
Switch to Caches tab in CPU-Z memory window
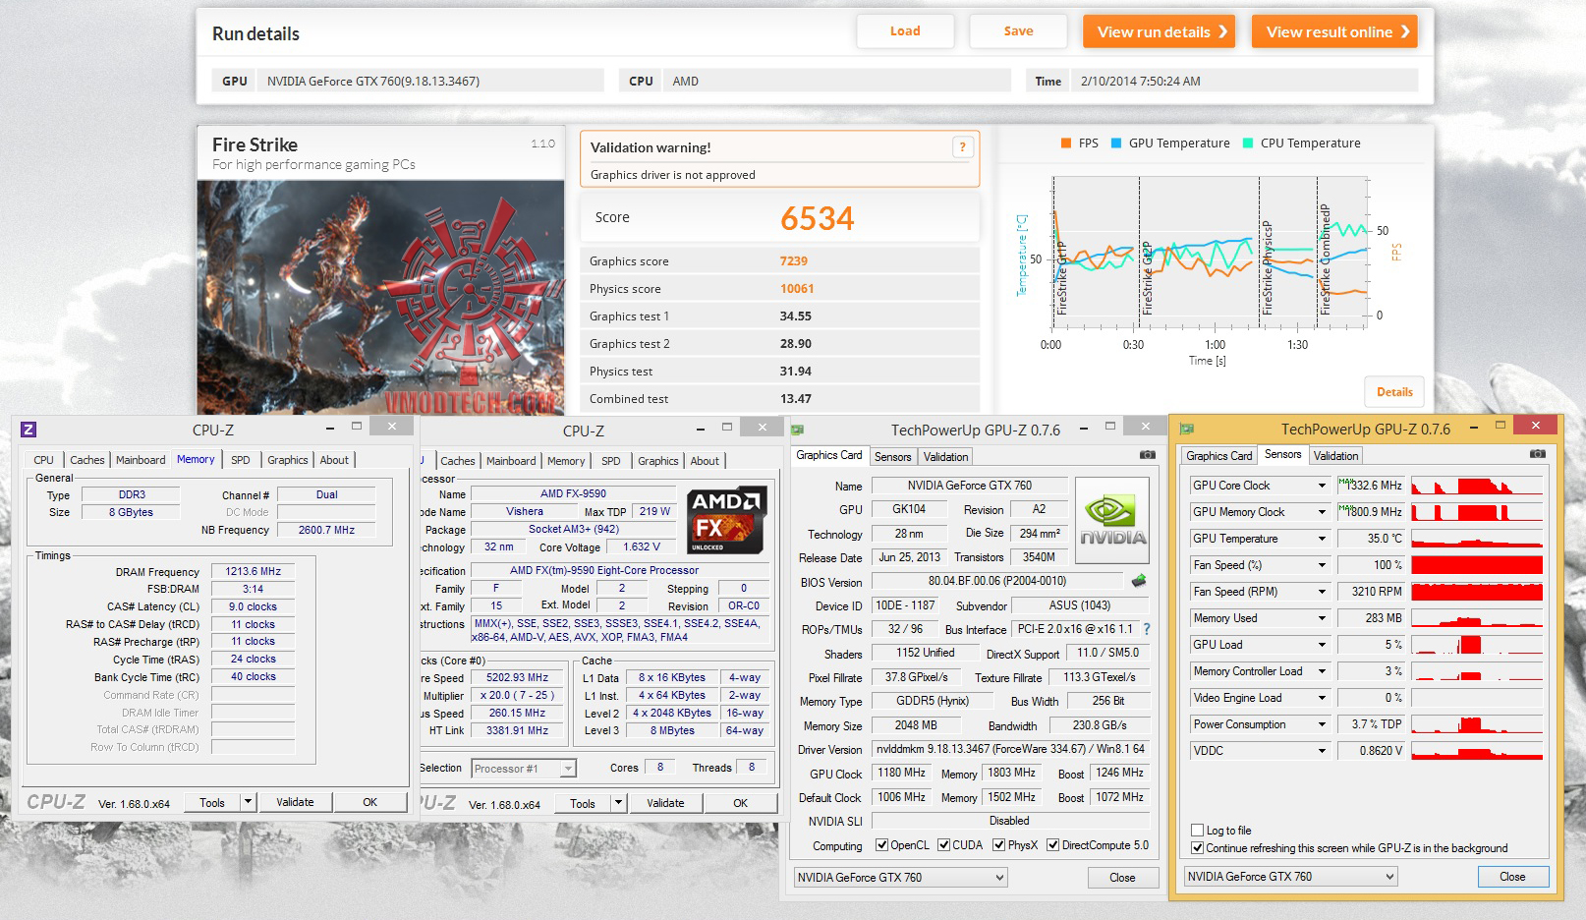[x=86, y=460]
